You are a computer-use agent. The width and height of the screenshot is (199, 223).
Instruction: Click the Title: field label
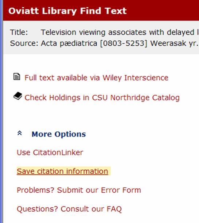coord(19,32)
